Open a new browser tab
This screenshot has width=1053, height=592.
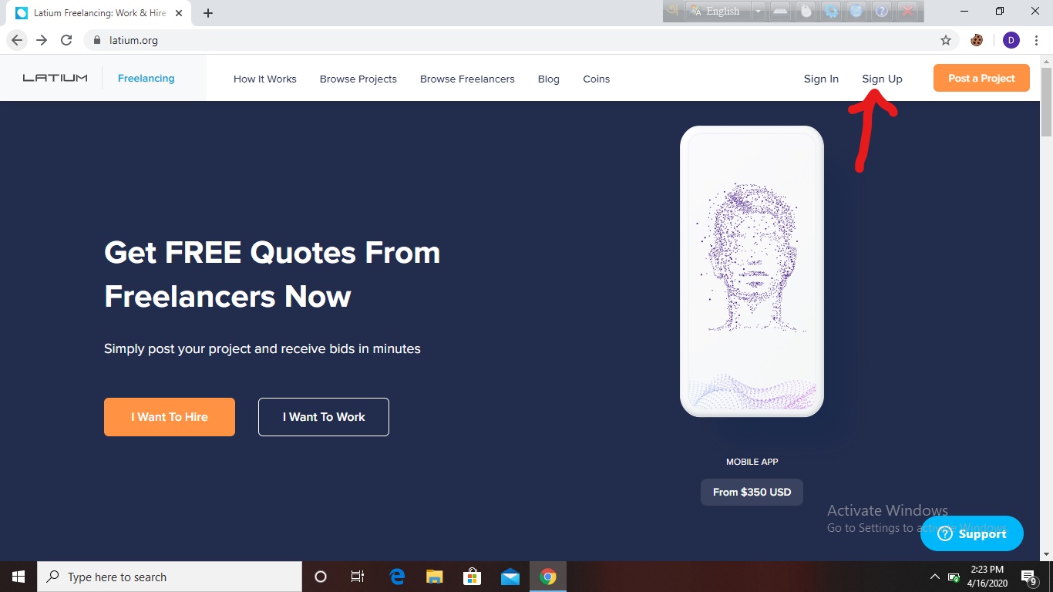pos(208,13)
